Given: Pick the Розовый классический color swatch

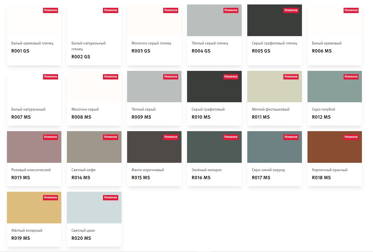Looking at the screenshot, I should pyautogui.click(x=34, y=147).
